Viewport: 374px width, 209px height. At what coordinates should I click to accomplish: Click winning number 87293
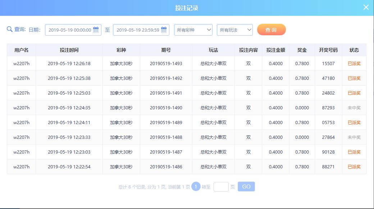[328, 108]
